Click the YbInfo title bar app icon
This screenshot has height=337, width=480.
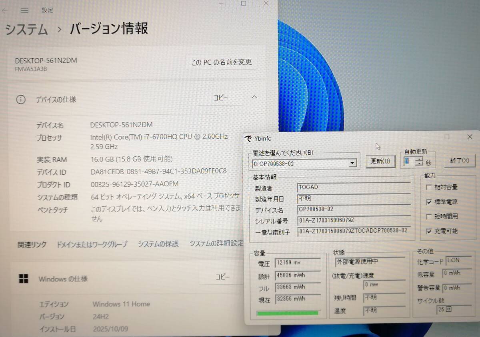click(x=248, y=138)
